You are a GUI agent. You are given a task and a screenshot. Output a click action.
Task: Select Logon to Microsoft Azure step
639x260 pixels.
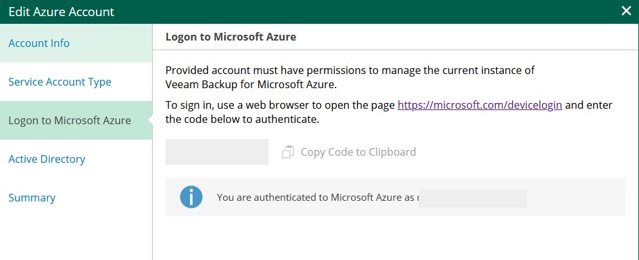(76, 120)
